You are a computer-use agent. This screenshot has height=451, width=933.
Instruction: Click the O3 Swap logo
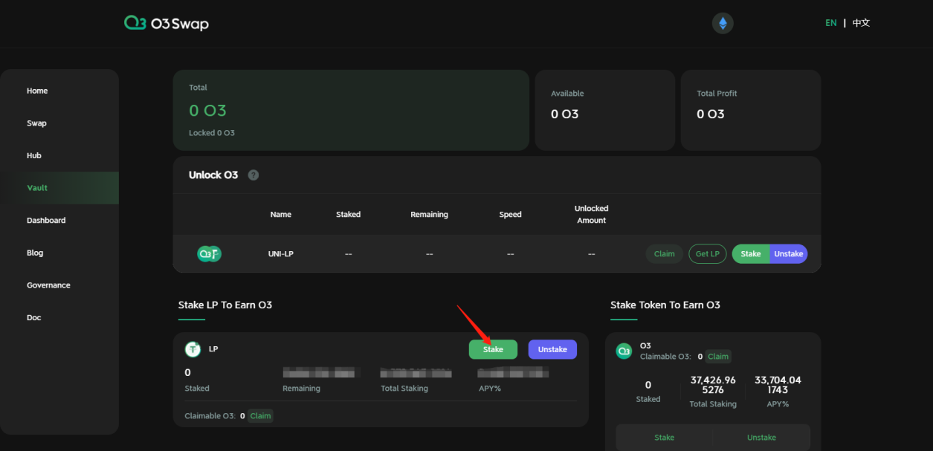[x=167, y=24]
